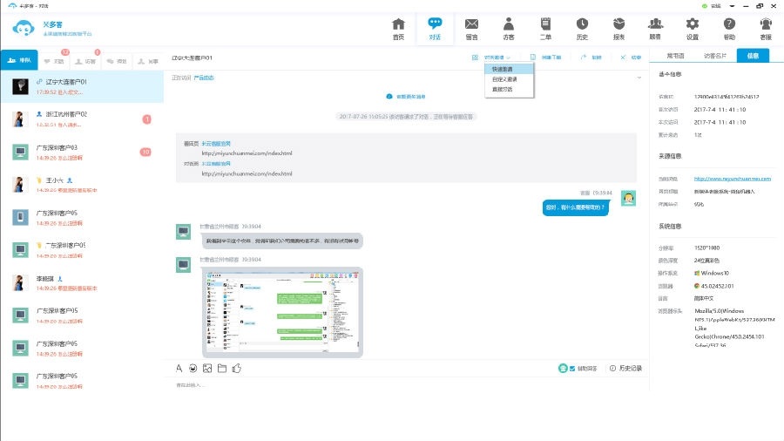Click the thumbs-up rating icon in chat toolbar

(x=236, y=369)
